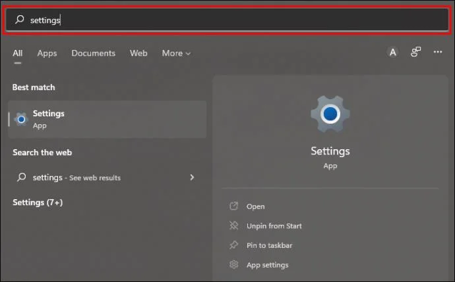Switch to the Web tab
455x282 pixels.
click(138, 53)
